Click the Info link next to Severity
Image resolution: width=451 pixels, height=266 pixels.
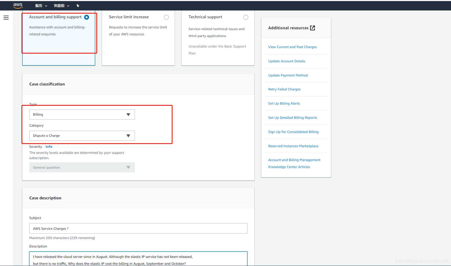coord(49,147)
